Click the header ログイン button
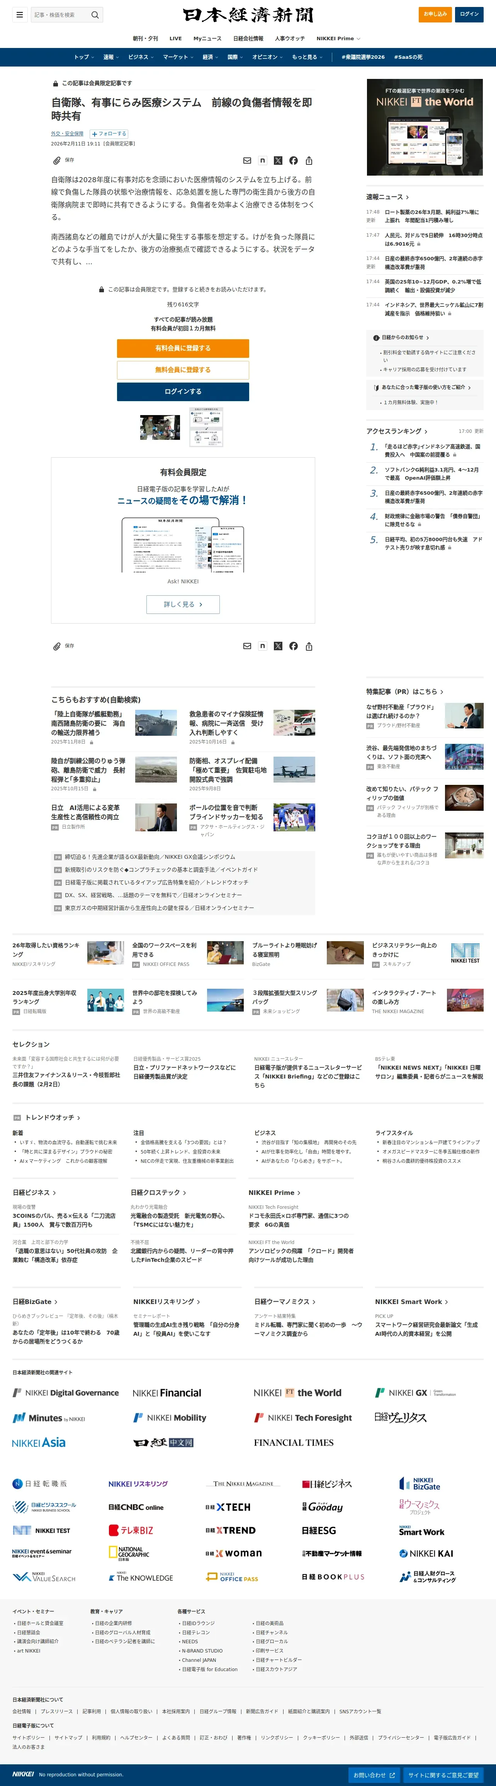Image resolution: width=496 pixels, height=1786 pixels. [469, 15]
